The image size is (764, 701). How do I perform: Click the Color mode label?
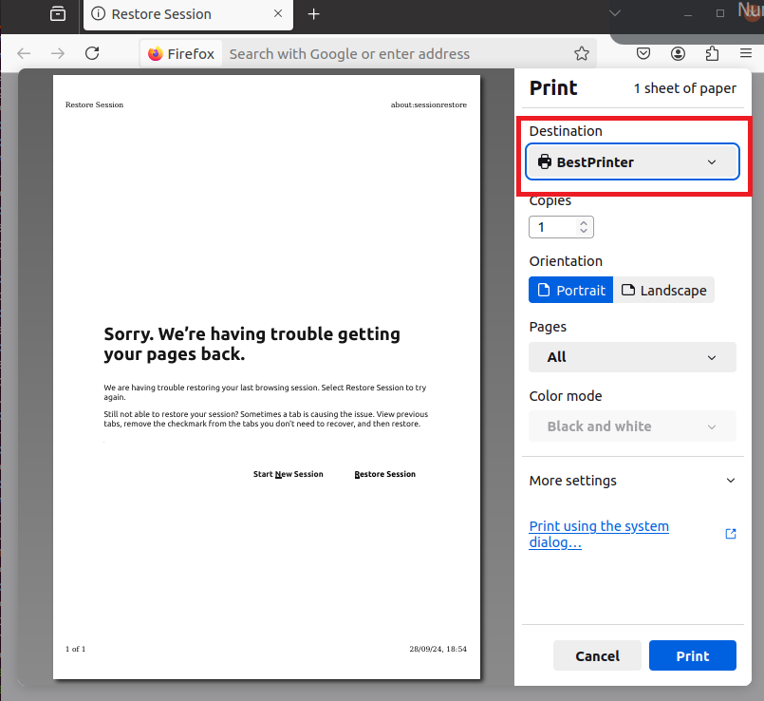(x=566, y=396)
